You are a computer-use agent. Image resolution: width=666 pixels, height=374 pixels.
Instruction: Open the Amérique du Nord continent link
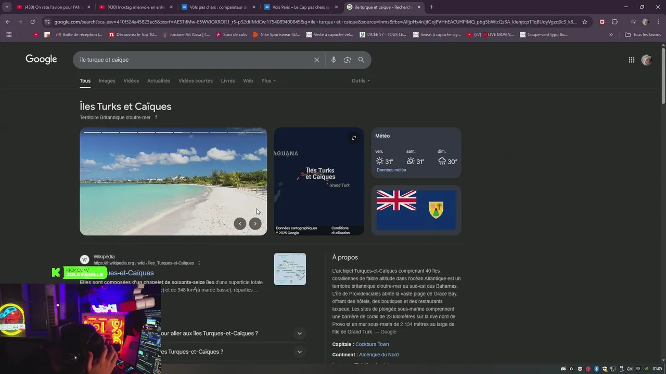click(379, 355)
